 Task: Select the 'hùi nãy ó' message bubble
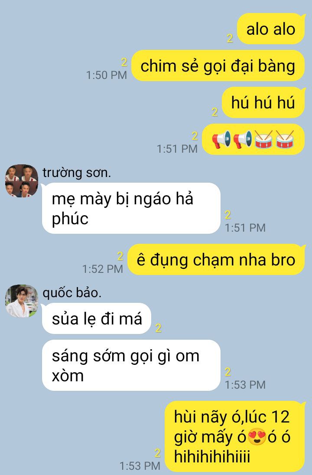click(234, 436)
